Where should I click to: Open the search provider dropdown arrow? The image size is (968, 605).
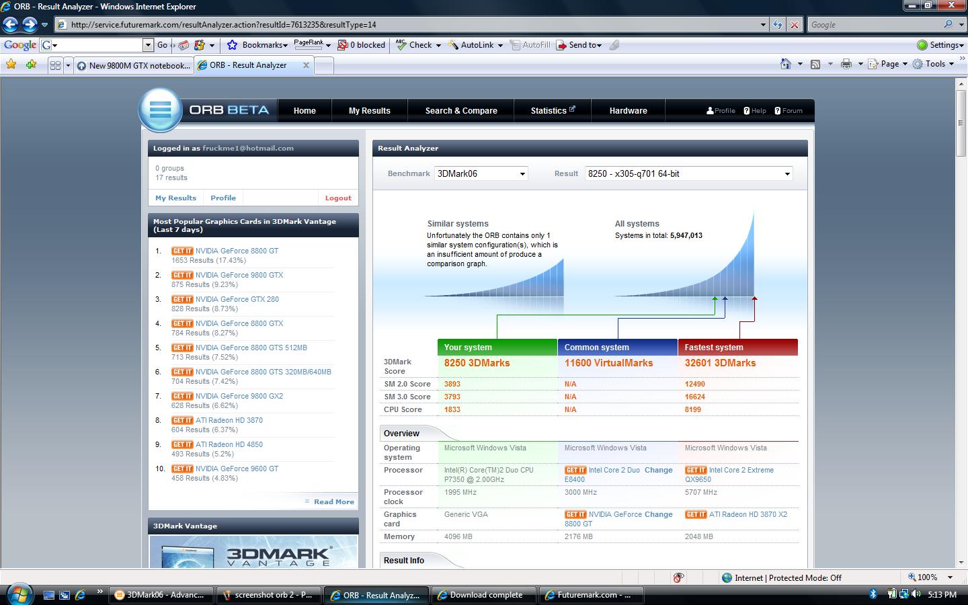pos(960,24)
